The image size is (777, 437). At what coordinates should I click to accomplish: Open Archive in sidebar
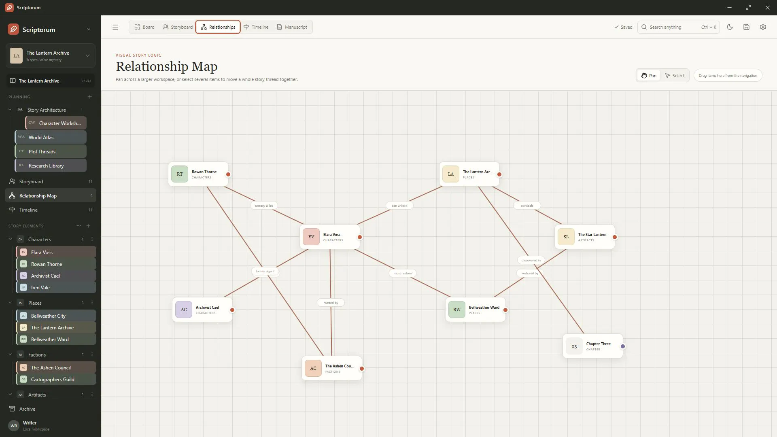[x=51, y=409]
